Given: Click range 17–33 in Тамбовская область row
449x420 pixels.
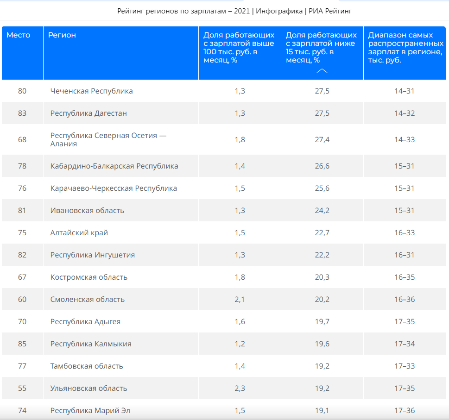Looking at the screenshot, I should coord(405,366).
